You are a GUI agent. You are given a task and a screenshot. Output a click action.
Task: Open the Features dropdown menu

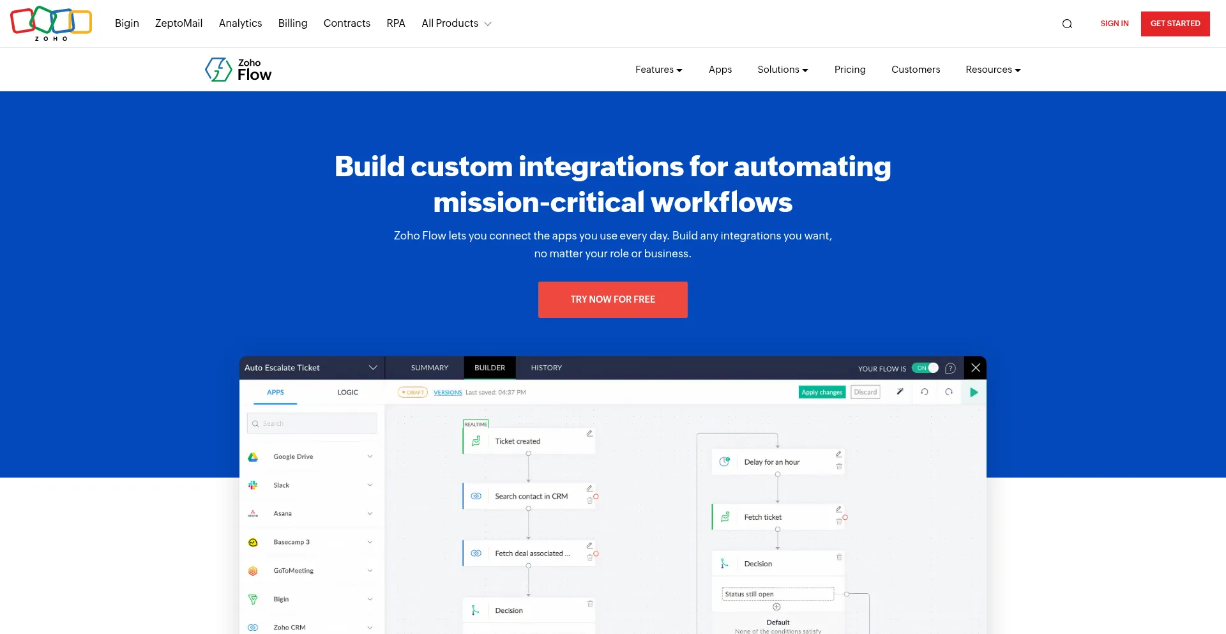point(659,70)
